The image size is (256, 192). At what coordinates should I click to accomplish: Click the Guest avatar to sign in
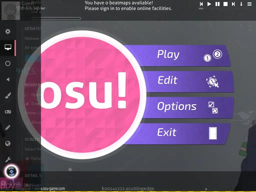click(x=10, y=11)
